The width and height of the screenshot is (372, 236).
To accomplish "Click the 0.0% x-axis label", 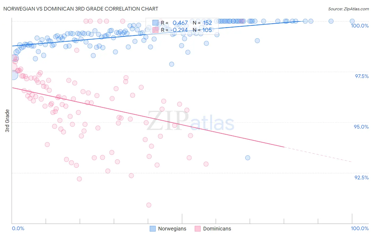I will pos(18,228).
